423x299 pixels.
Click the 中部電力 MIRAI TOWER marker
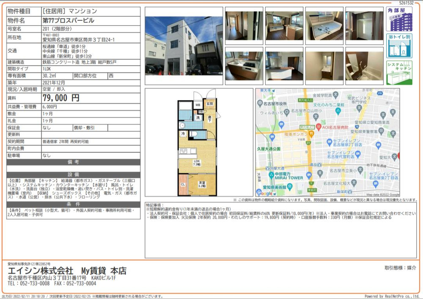click(x=272, y=175)
